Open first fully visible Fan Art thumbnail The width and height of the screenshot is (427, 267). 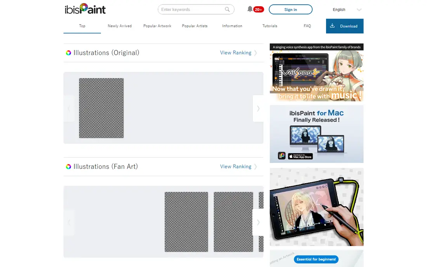tap(186, 222)
